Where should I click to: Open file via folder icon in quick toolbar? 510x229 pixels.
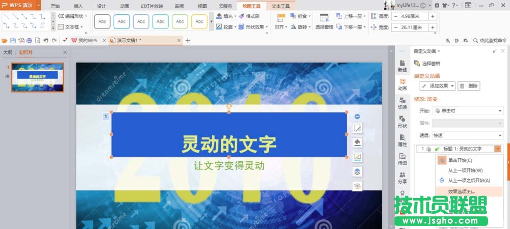pyautogui.click(x=5, y=41)
